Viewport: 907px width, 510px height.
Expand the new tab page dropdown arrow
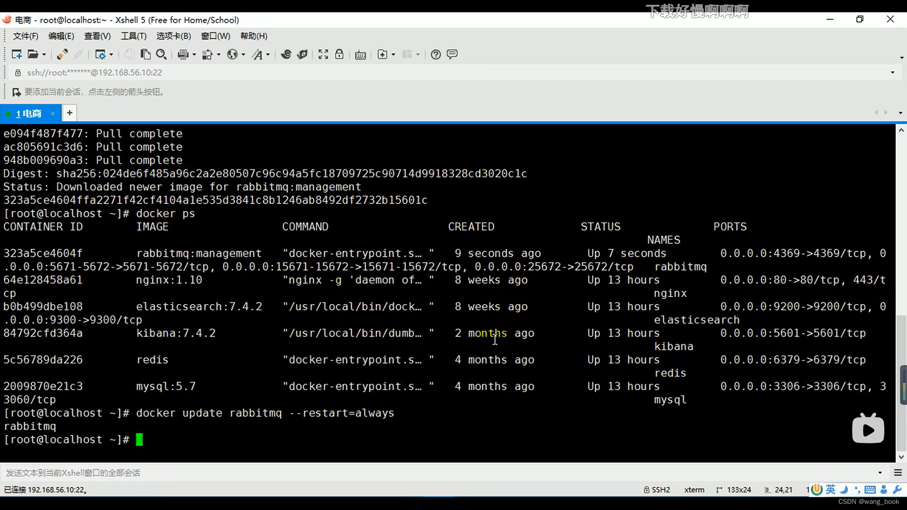(394, 55)
